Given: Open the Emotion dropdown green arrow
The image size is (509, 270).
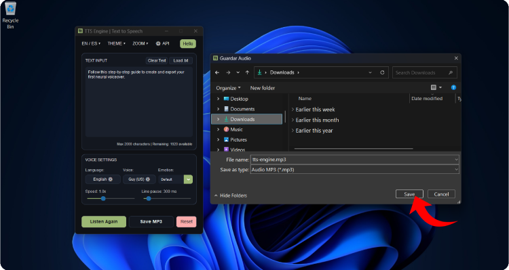Looking at the screenshot, I should coord(188,179).
